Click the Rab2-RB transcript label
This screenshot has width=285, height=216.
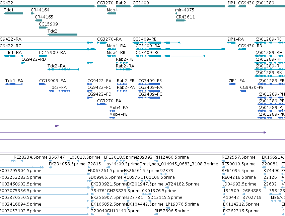[125, 59]
